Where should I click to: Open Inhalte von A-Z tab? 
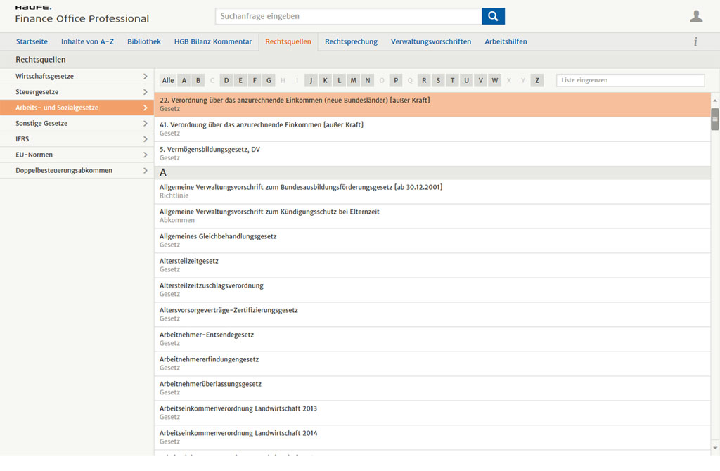point(87,41)
